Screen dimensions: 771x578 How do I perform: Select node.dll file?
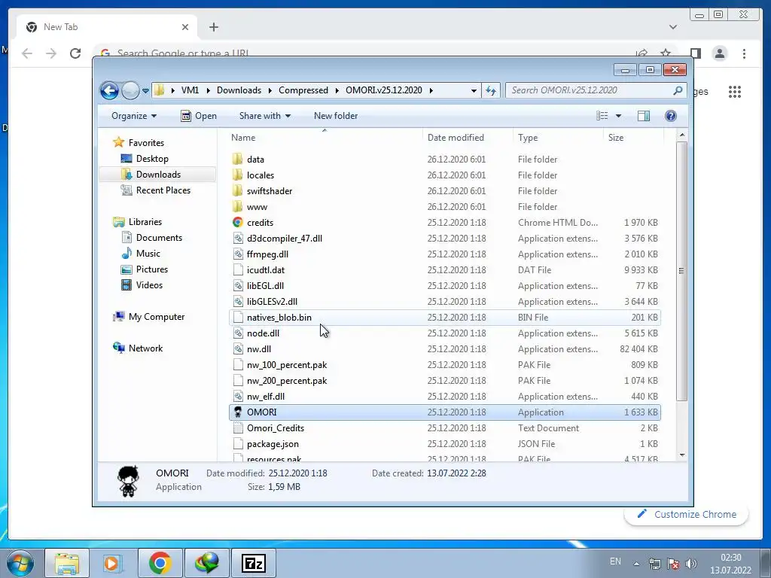coord(445,333)
